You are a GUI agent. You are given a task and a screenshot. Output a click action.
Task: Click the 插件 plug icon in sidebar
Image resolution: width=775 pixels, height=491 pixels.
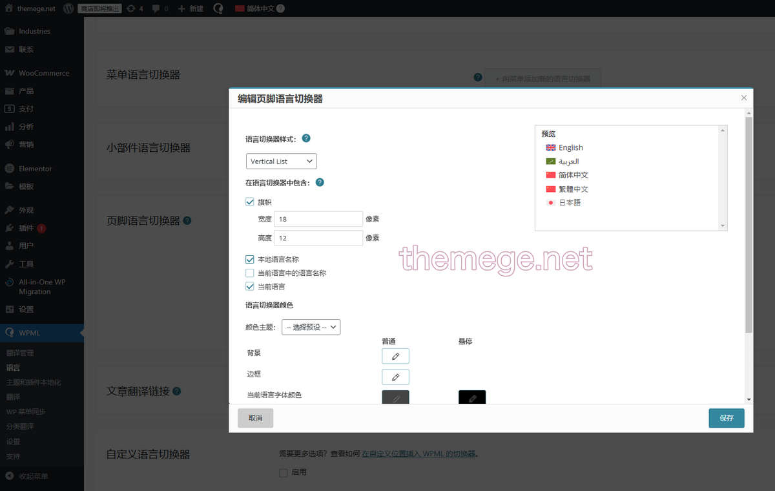pos(10,228)
